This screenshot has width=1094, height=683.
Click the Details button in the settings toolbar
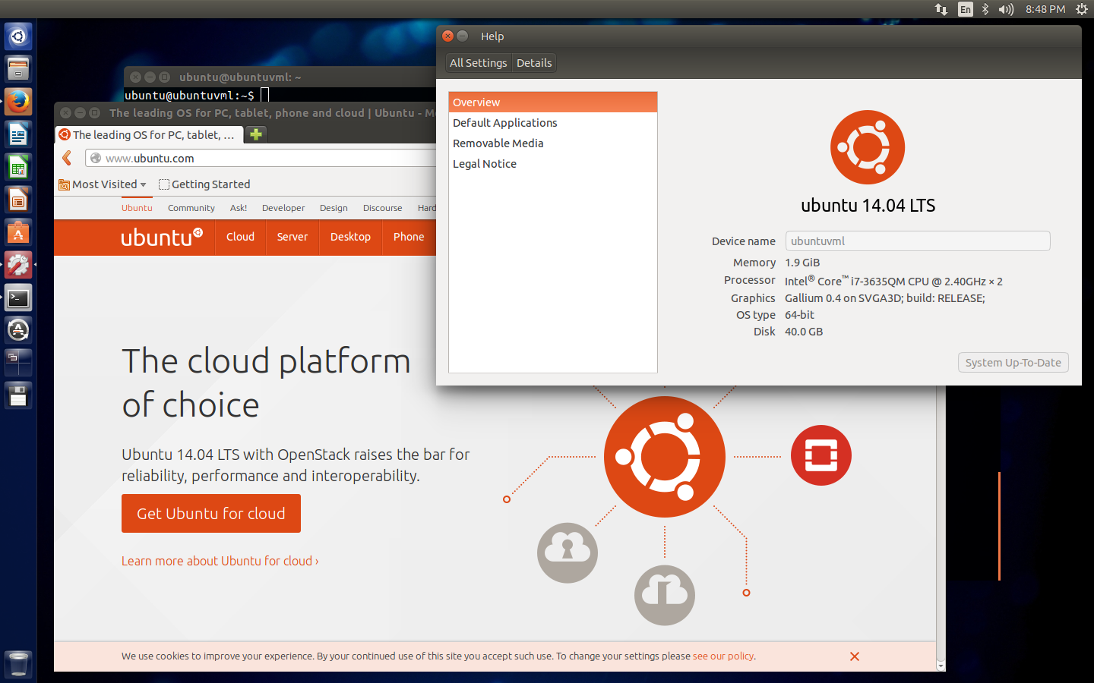pos(534,63)
